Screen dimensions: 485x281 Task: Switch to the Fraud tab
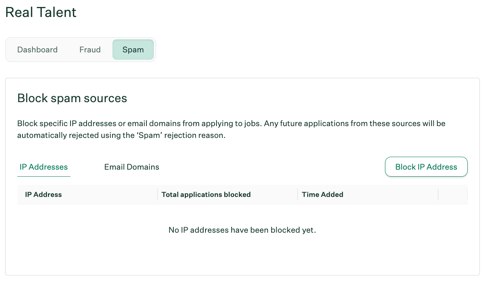[x=90, y=50]
